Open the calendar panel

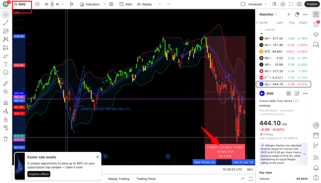tap(316, 135)
